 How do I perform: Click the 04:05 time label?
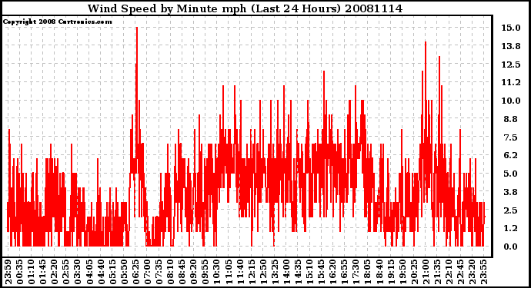click(89, 272)
